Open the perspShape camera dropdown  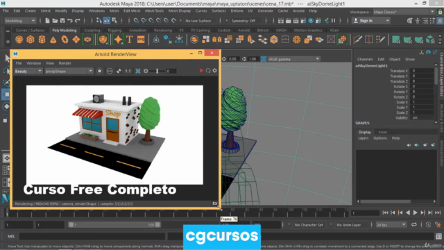pyautogui.click(x=69, y=71)
